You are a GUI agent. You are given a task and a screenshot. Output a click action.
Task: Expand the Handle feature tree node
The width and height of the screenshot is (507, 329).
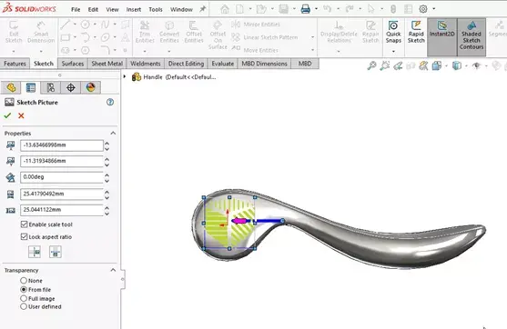pos(125,76)
